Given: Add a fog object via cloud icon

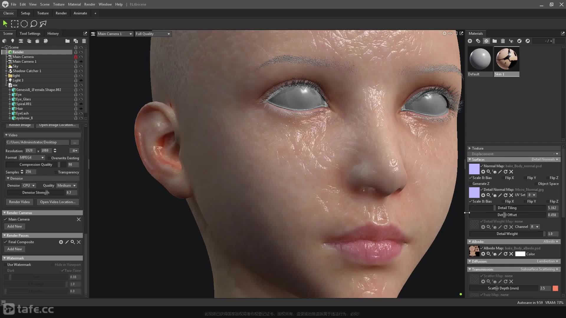Looking at the screenshot, I should 29,41.
